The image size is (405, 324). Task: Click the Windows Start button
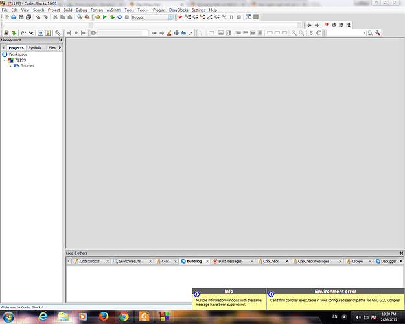tap(8, 317)
